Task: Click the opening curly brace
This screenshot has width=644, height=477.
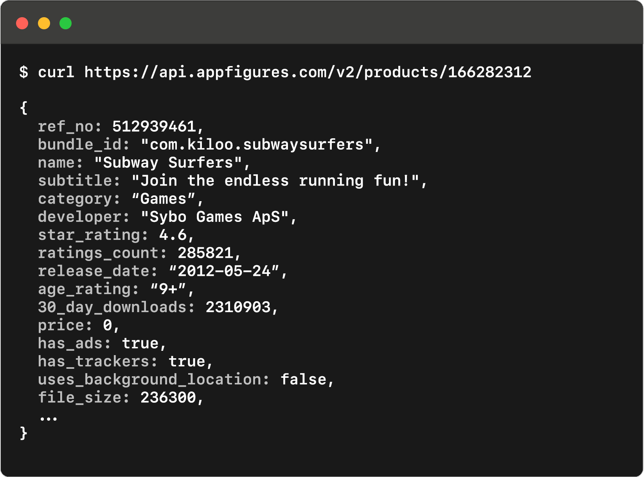Action: [23, 108]
